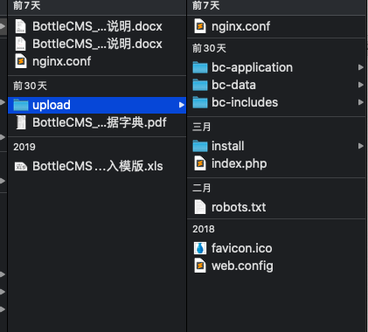Click the web.config file icon

click(x=200, y=266)
